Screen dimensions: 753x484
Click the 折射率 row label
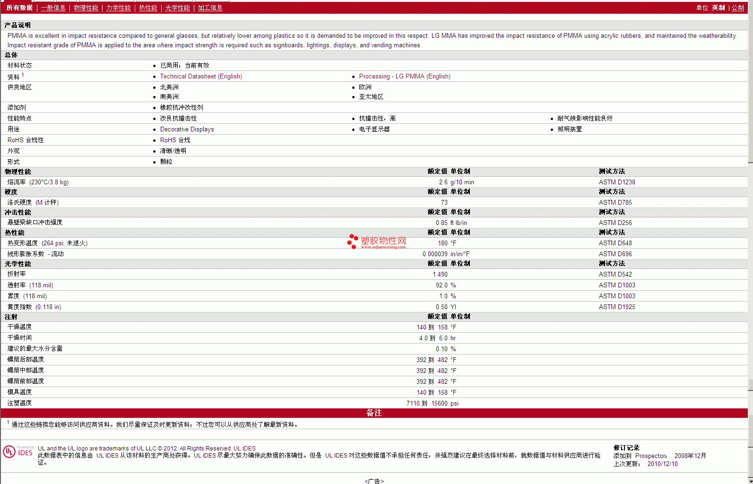click(17, 274)
